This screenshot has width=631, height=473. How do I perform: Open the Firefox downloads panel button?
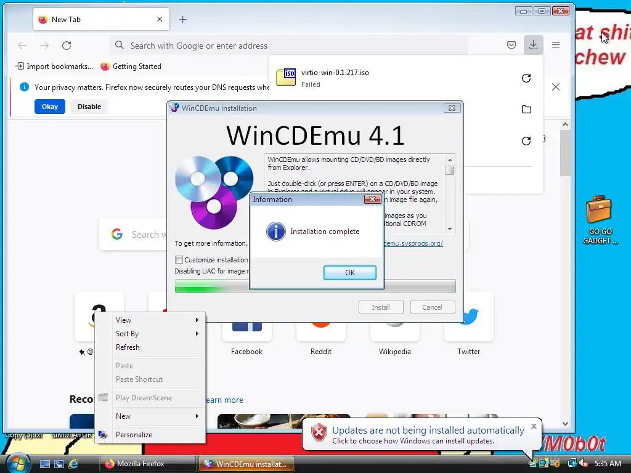tap(533, 44)
